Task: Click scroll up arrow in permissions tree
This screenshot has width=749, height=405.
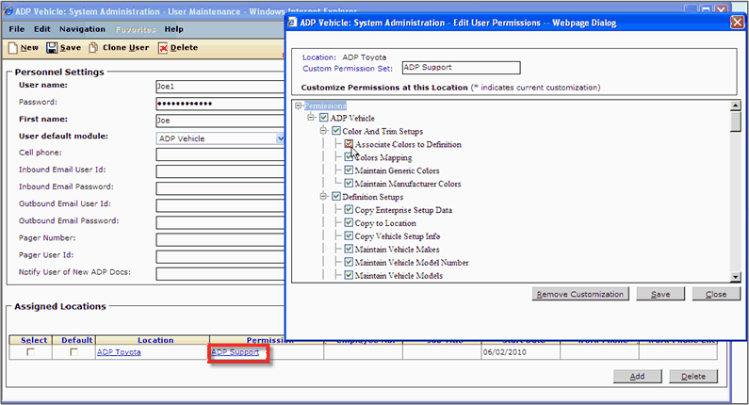Action: [x=736, y=105]
